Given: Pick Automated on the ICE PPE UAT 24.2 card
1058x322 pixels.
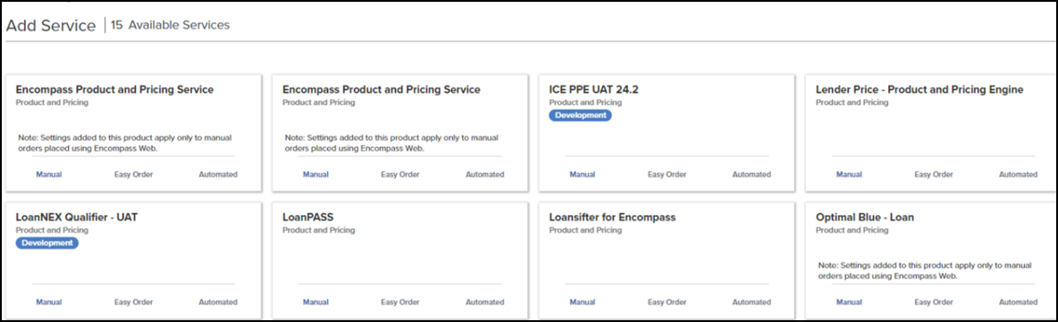Looking at the screenshot, I should 752,175.
